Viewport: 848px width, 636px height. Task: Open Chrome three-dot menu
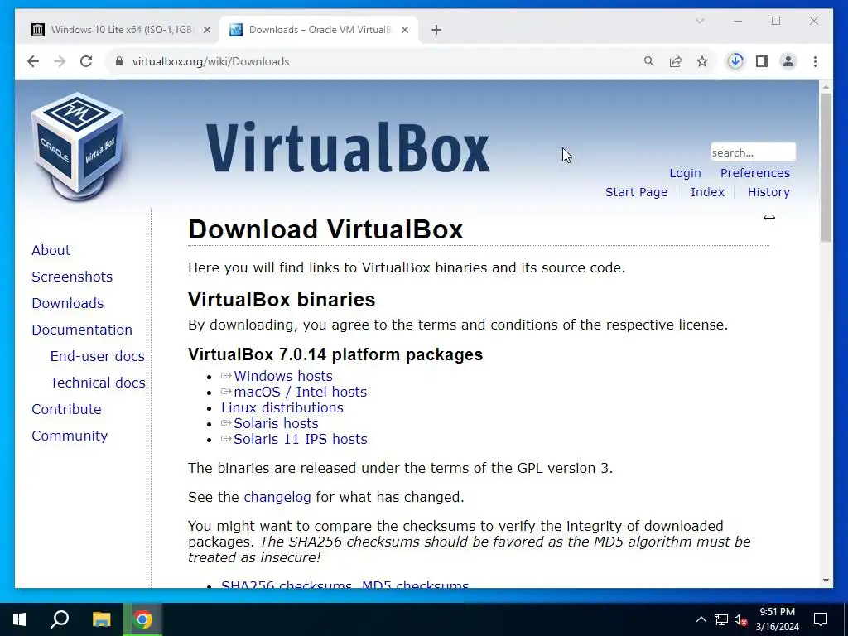(815, 61)
